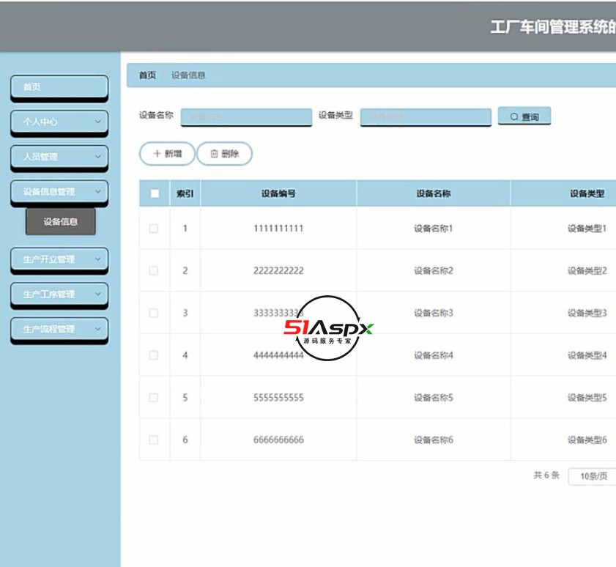Click the 查询 query button
Image resolution: width=616 pixels, height=567 pixels.
(524, 115)
